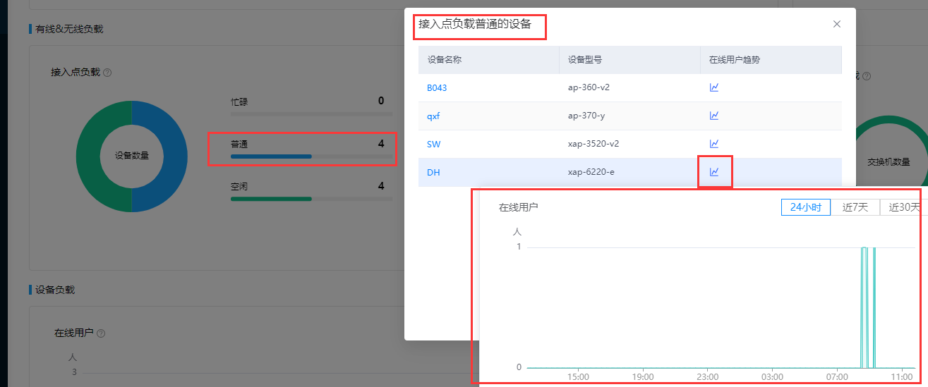The height and width of the screenshot is (387, 928).
Task: Click the 普通 load bar row
Action: pyautogui.click(x=307, y=149)
